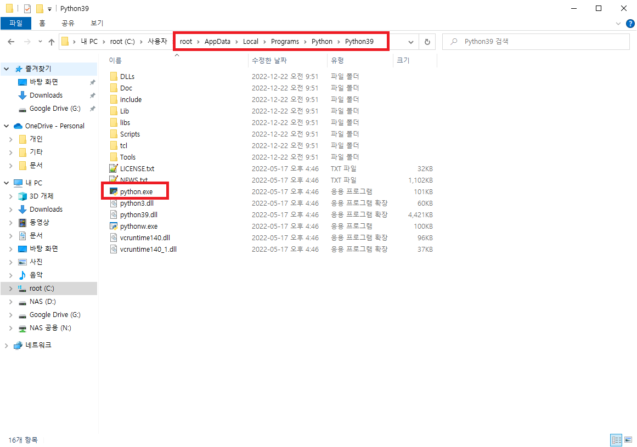637x447 pixels.
Task: Click Local in the address breadcrumb
Action: 251,42
